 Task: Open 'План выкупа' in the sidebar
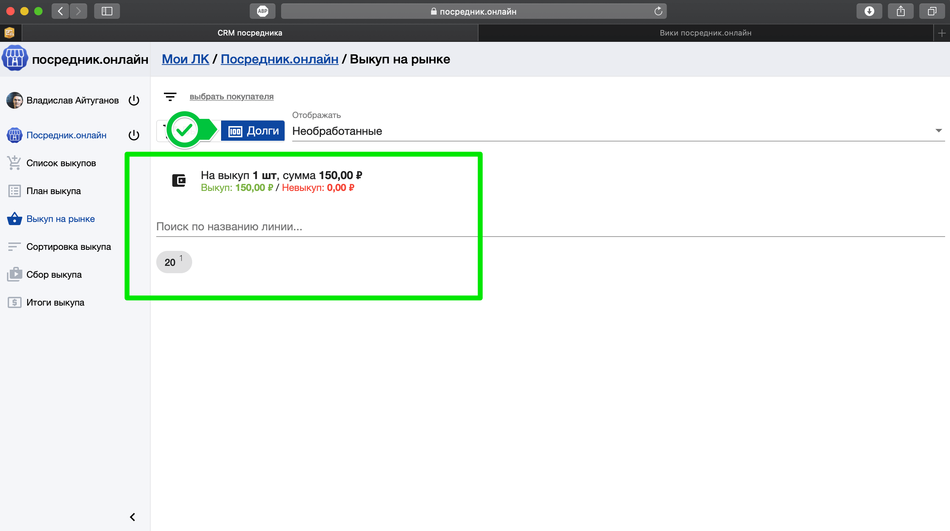pos(53,191)
